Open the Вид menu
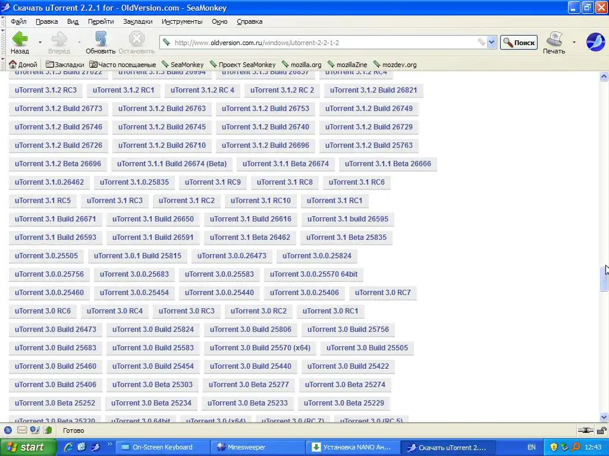The image size is (609, 456). point(73,22)
